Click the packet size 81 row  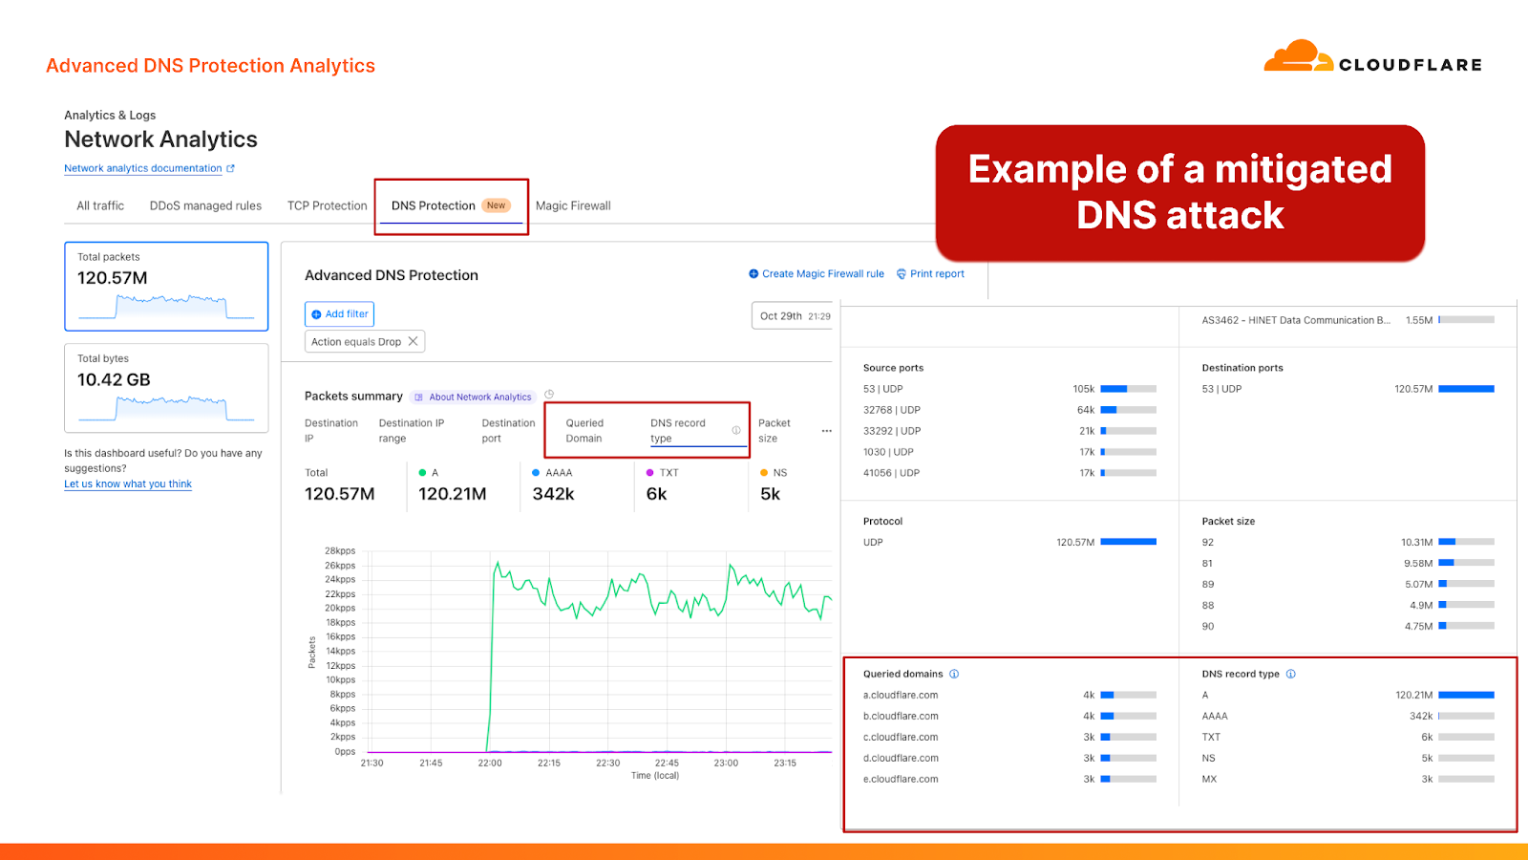click(1348, 564)
